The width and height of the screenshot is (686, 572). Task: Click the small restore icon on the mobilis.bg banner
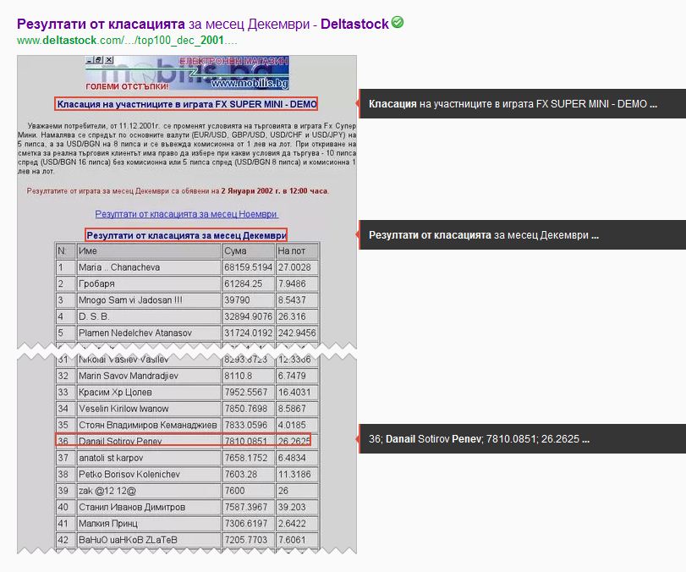99,60
